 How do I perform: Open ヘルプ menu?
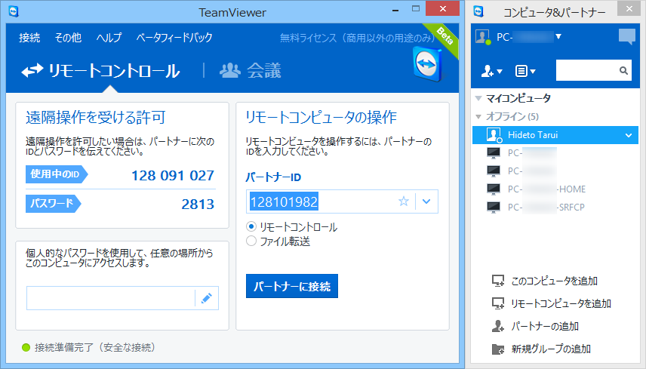pos(109,38)
